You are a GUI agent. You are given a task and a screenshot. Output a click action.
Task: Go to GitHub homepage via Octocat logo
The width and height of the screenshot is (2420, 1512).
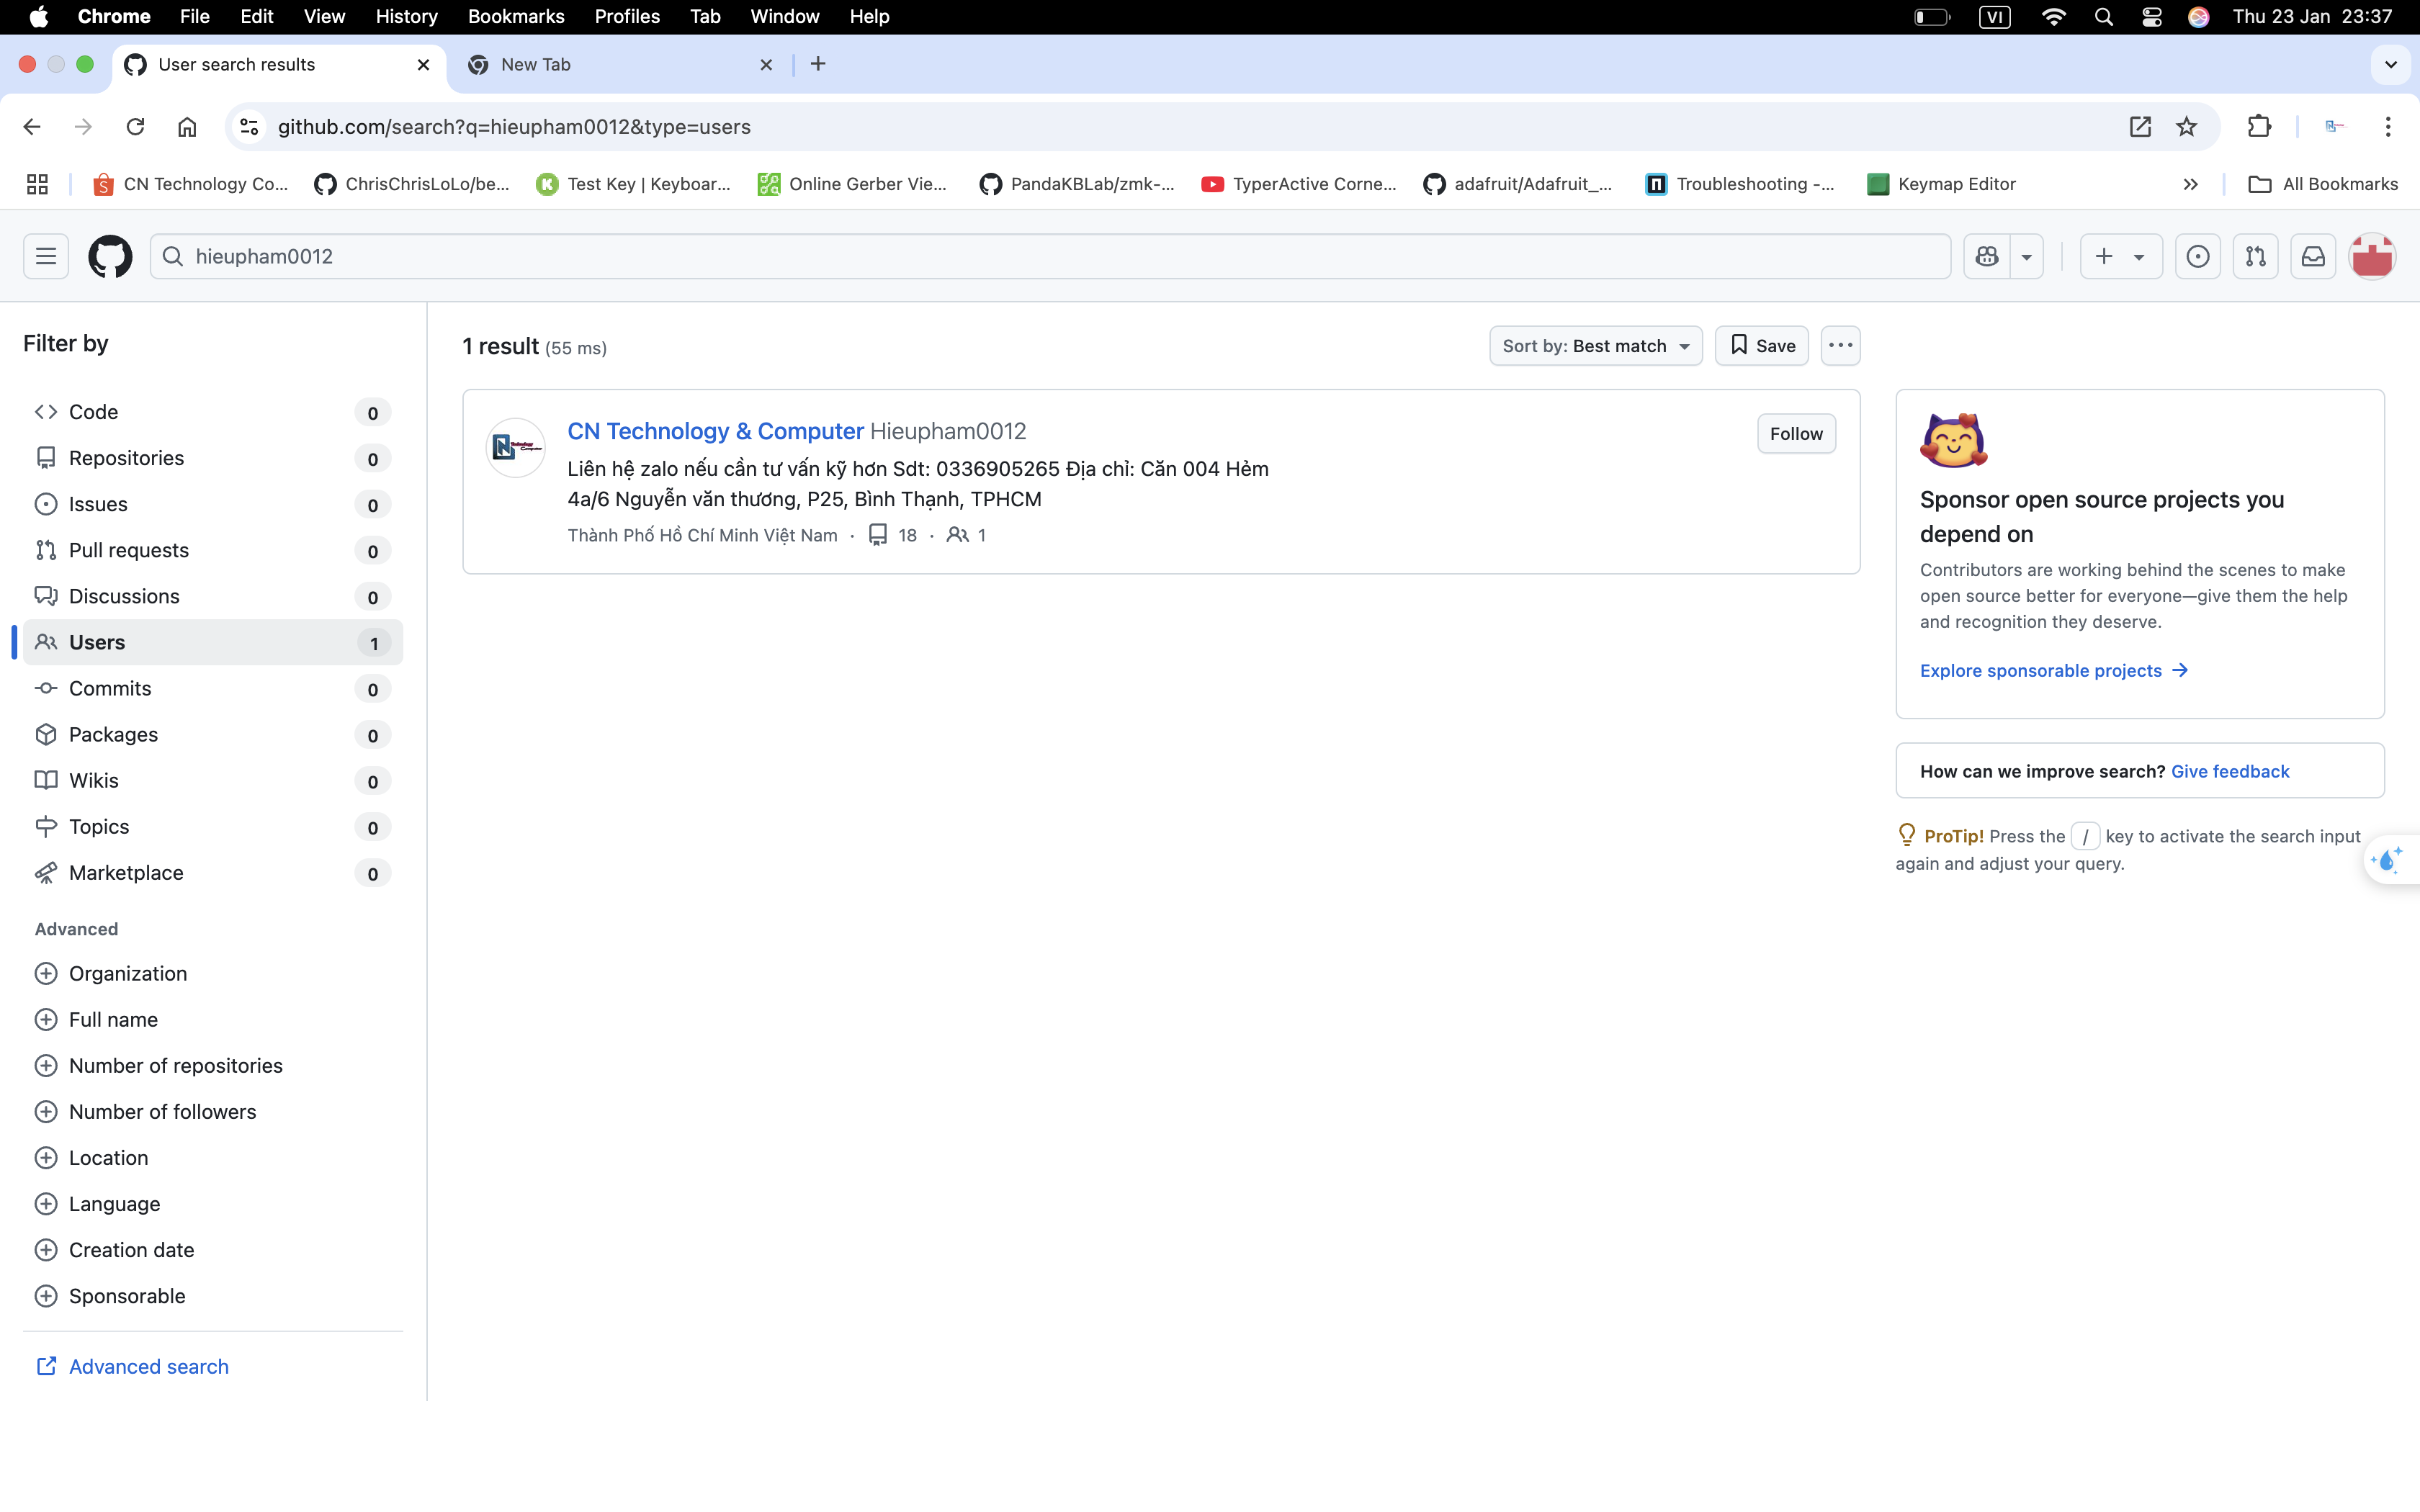pos(110,256)
